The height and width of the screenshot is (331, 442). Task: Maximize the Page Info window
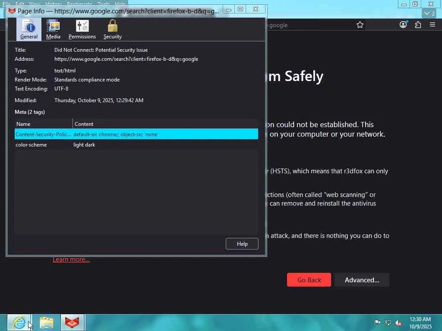[x=240, y=9]
